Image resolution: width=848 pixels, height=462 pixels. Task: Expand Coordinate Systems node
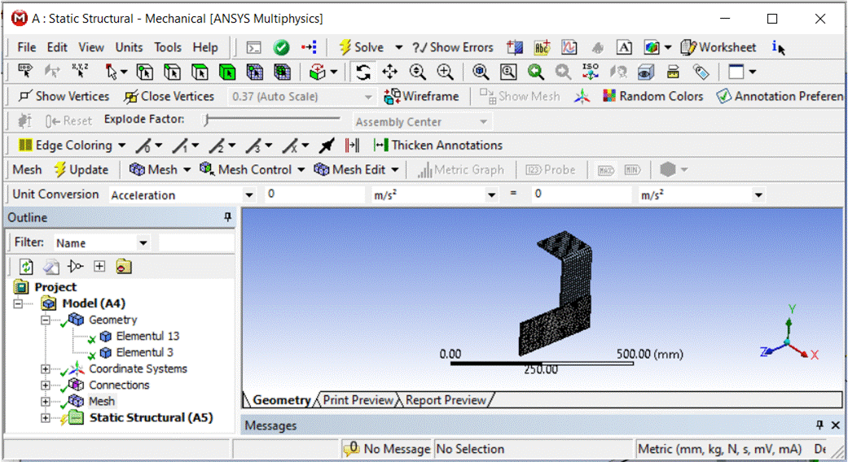click(x=46, y=369)
